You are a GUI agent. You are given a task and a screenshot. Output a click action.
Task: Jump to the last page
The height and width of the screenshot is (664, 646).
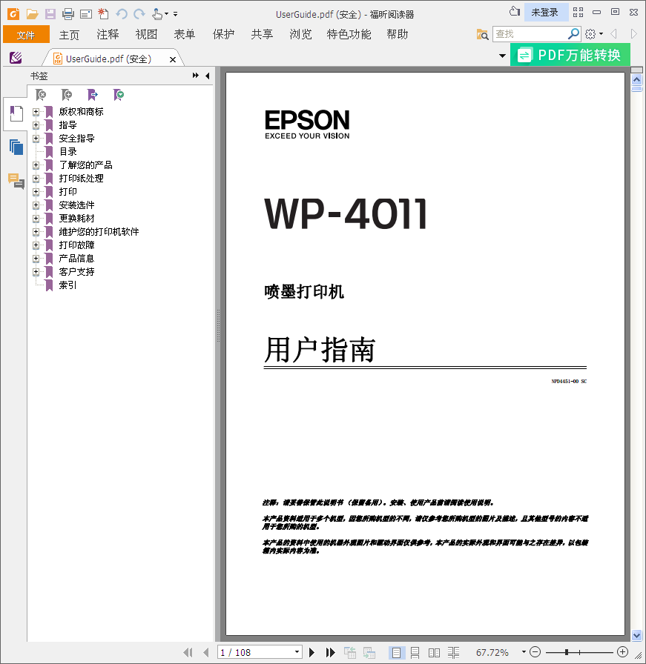pos(330,652)
